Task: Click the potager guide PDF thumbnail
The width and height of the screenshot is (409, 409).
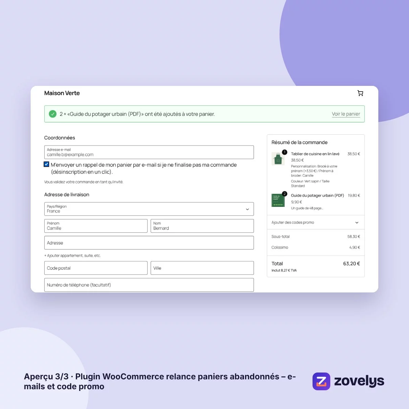Action: 278,200
